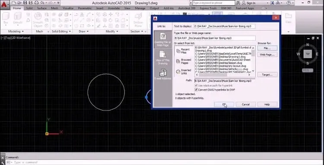Screen dimensions: 324x165
Task: Click the Move tool in Modify panel
Action: pos(111,14)
